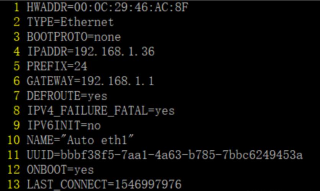Click the IPADDR=192.168.1.36 value
This screenshot has height=191, width=320.
pos(91,52)
